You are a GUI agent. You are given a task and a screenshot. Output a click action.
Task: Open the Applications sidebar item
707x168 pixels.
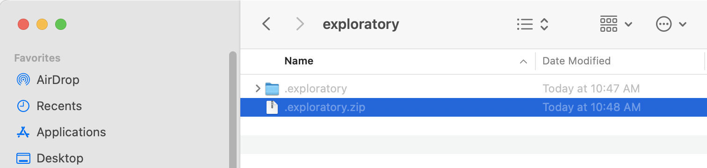coord(61,132)
